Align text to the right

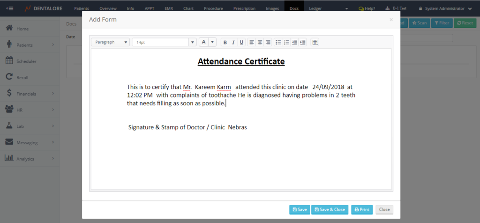point(268,42)
